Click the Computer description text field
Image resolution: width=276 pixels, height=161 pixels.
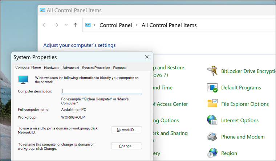click(x=101, y=91)
